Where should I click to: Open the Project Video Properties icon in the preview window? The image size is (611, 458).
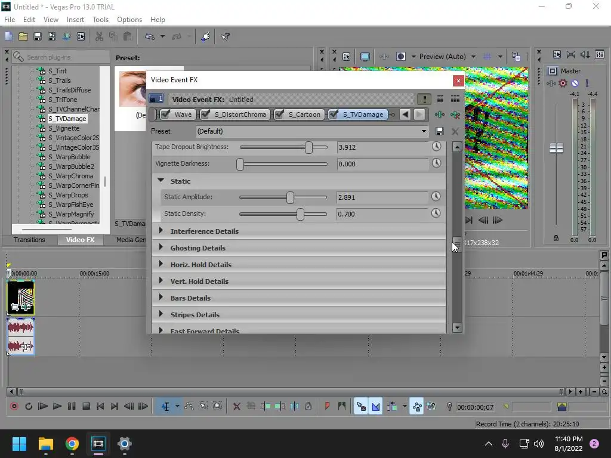tap(347, 57)
